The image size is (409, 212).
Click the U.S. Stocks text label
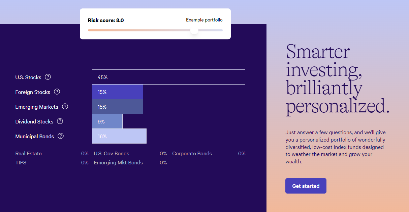pyautogui.click(x=28, y=77)
